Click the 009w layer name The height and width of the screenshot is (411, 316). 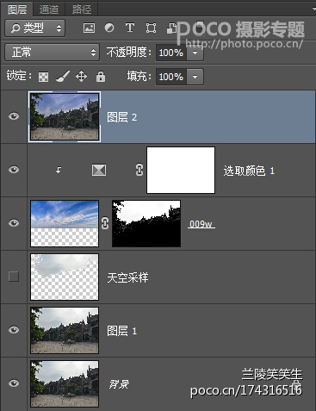[x=201, y=224]
